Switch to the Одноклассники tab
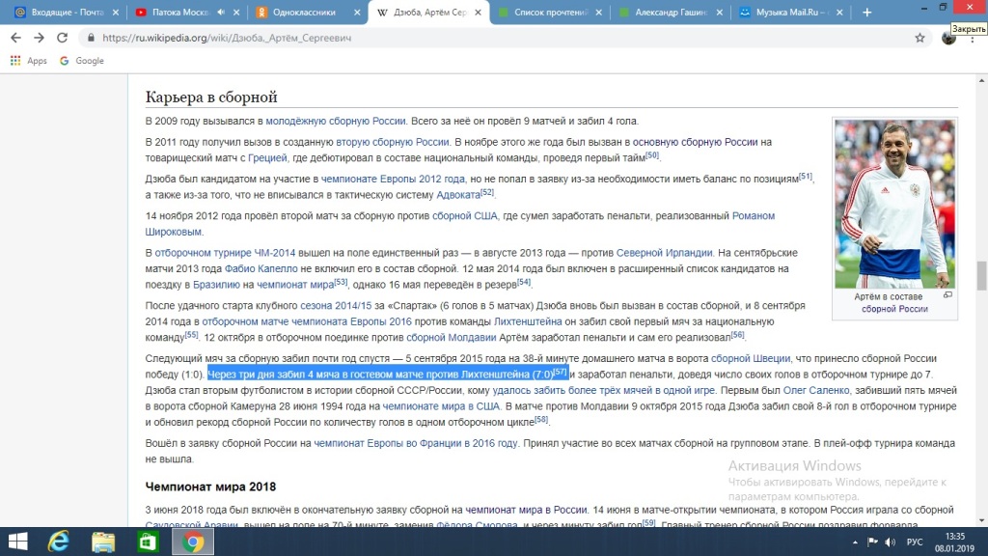Screen dimensions: 988x556 304,12
